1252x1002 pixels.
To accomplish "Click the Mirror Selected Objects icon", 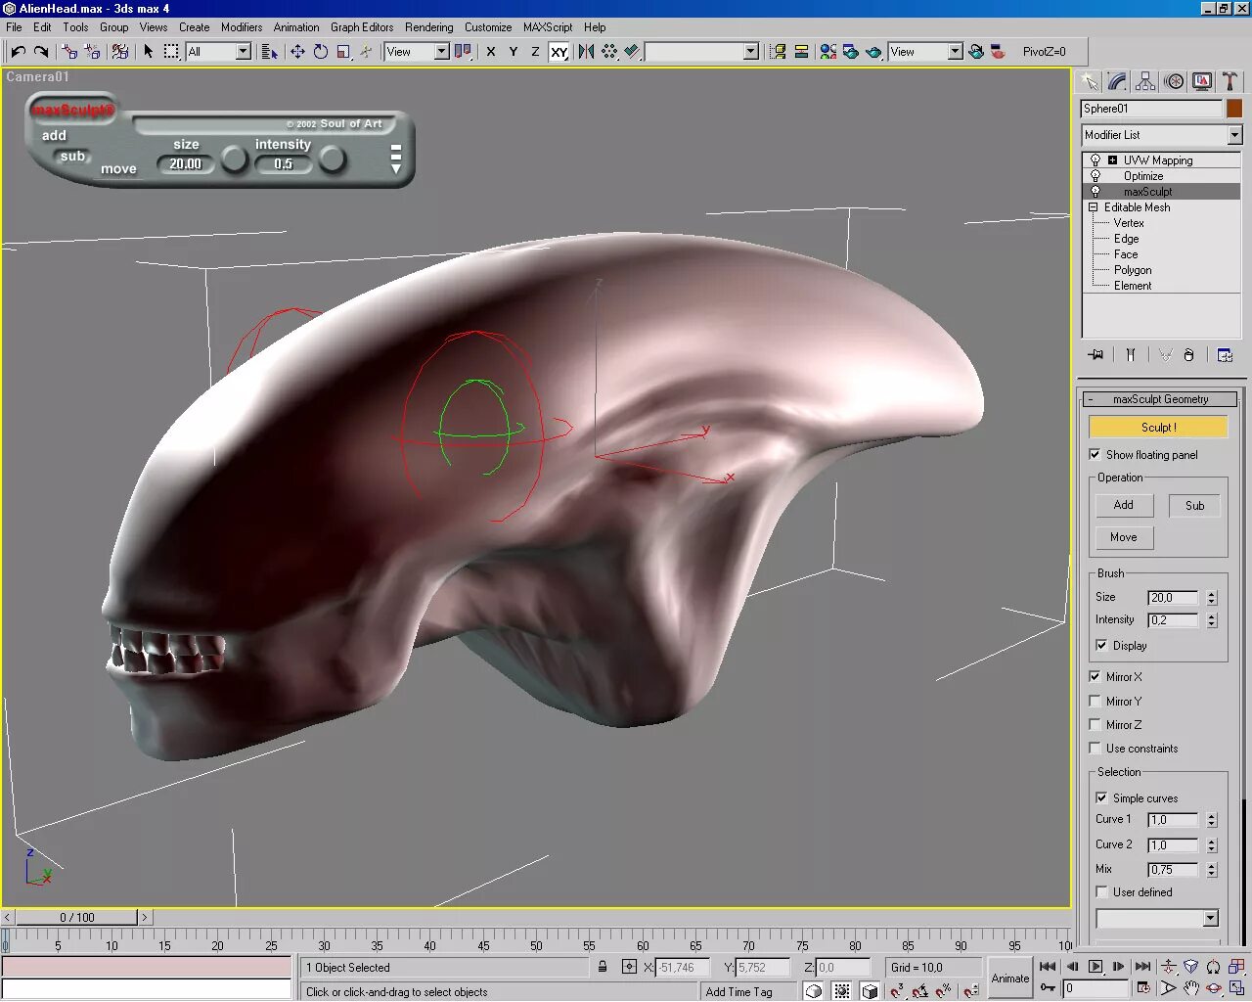I will 586,52.
